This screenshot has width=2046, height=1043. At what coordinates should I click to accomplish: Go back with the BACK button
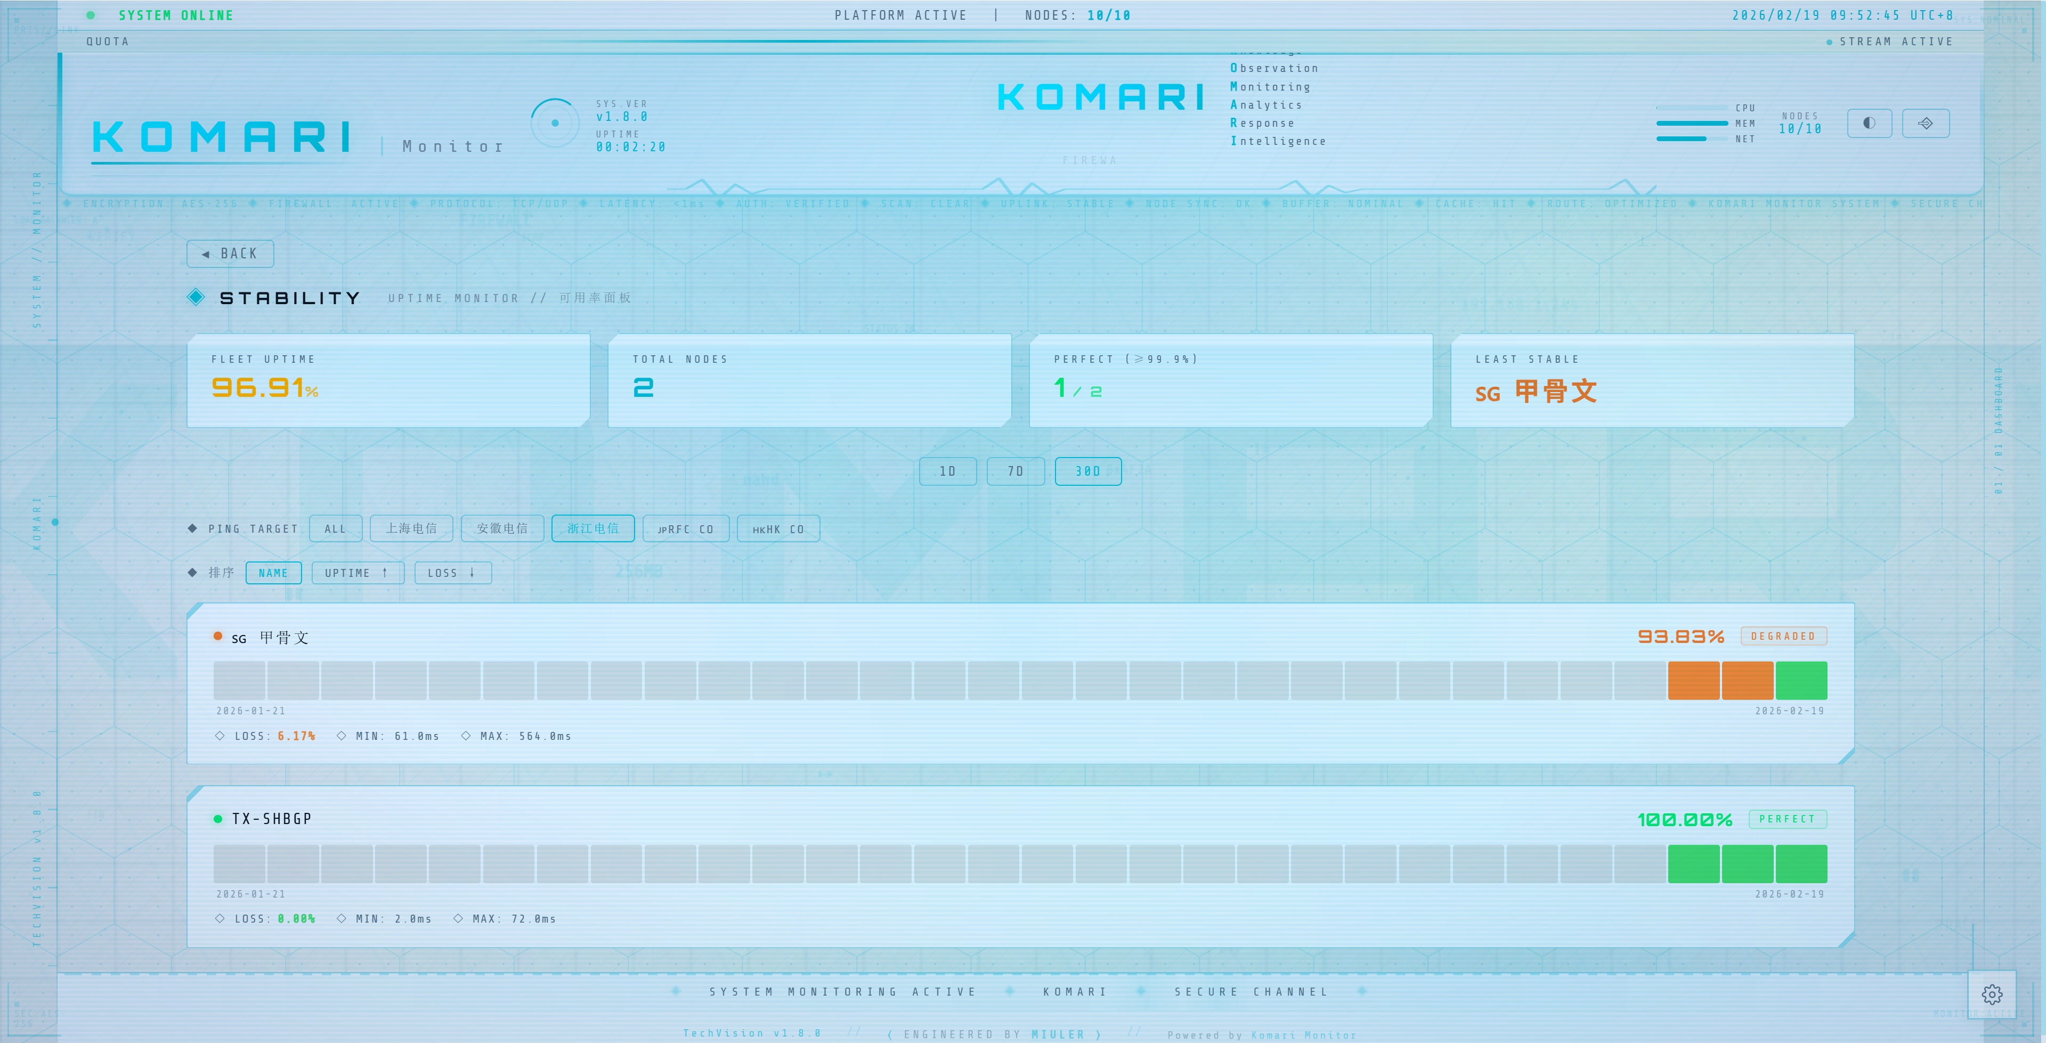pos(230,254)
